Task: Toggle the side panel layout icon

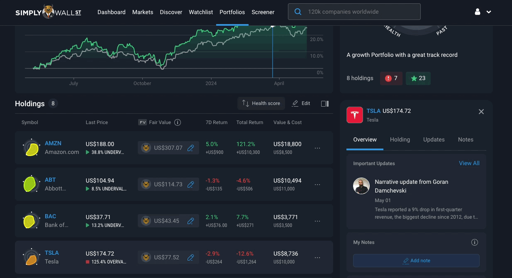Action: click(325, 103)
